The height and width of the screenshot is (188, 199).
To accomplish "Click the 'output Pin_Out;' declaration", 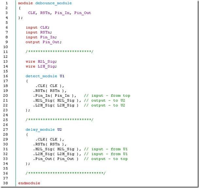I will (43, 42).
